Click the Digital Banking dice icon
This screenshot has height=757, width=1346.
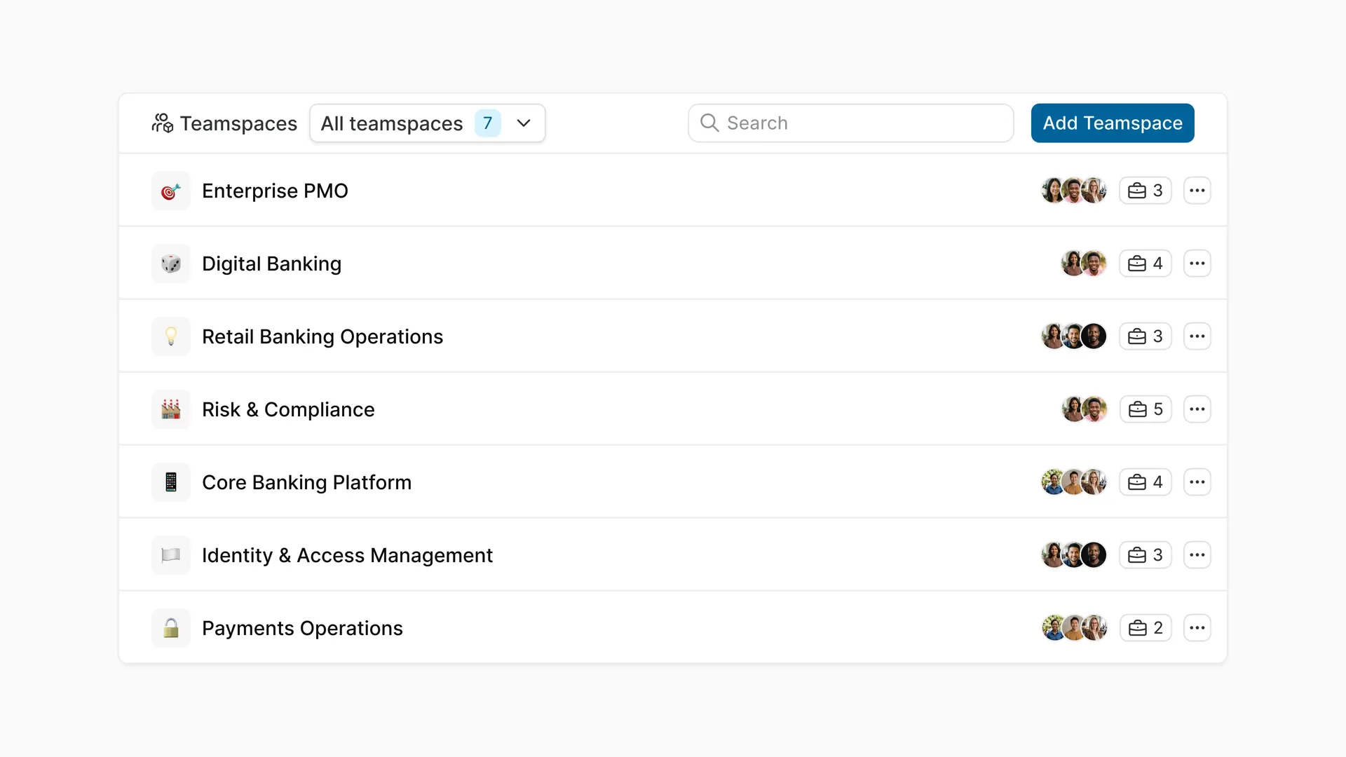[171, 264]
